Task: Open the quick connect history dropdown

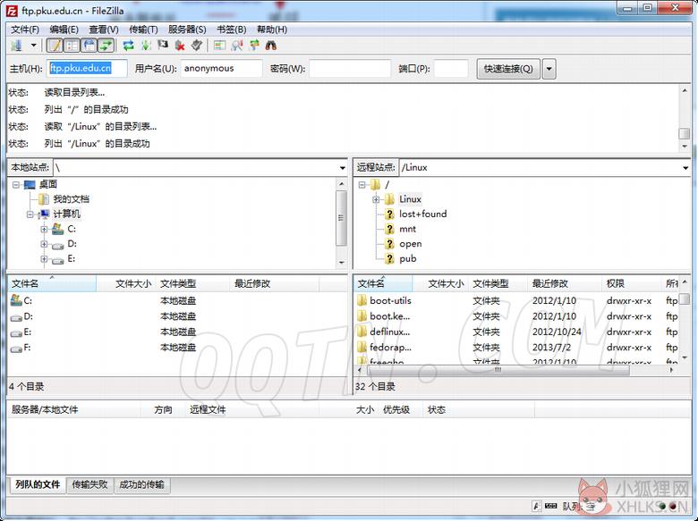Action: [549, 69]
